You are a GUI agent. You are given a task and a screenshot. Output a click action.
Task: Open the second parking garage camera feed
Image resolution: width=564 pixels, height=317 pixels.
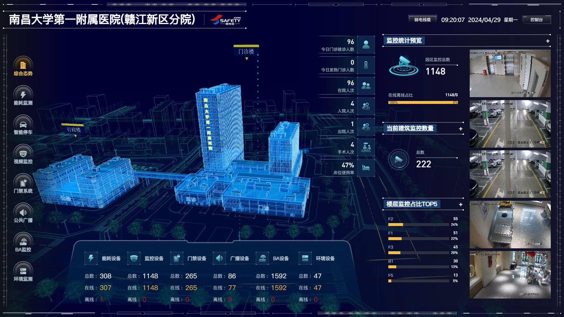tap(510, 124)
